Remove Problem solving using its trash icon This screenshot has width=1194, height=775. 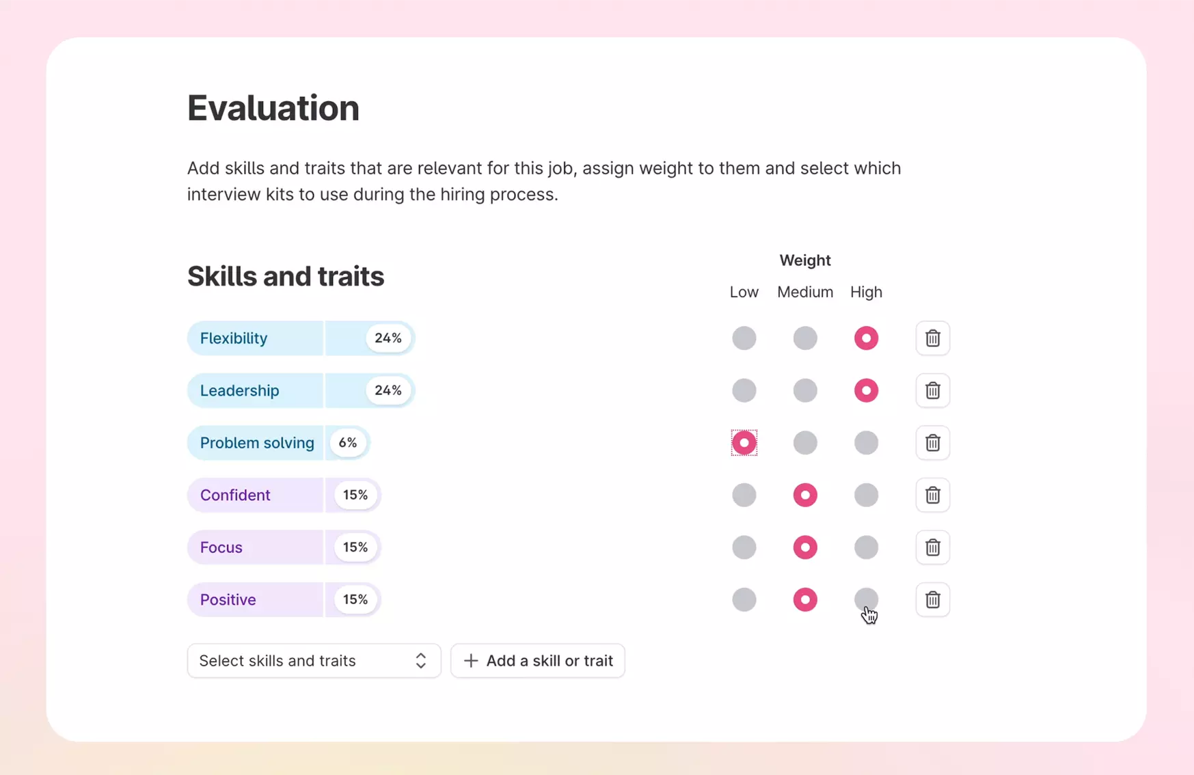click(932, 443)
